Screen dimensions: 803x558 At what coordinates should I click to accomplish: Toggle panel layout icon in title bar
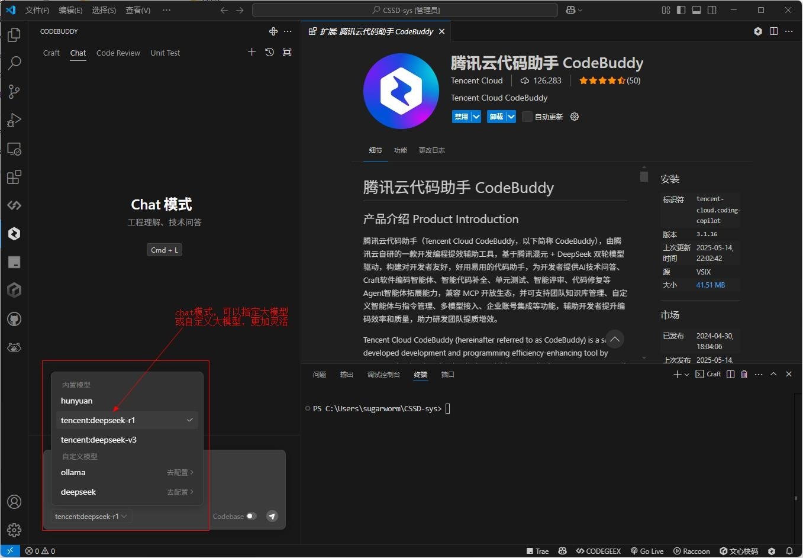pos(696,10)
